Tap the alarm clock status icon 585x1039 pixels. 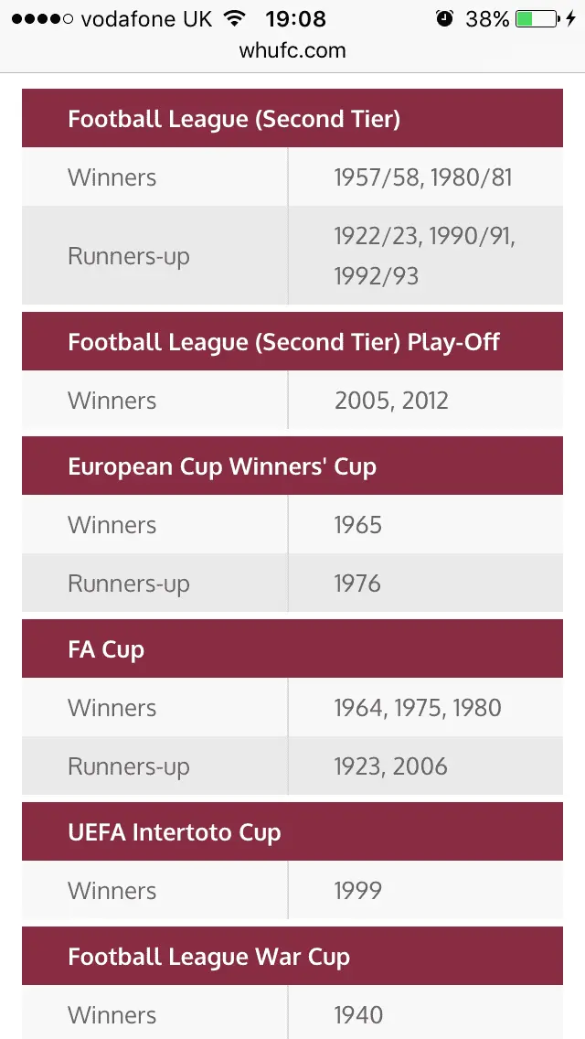(445, 19)
